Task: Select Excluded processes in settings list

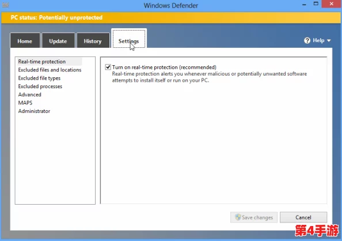Action: click(x=40, y=86)
